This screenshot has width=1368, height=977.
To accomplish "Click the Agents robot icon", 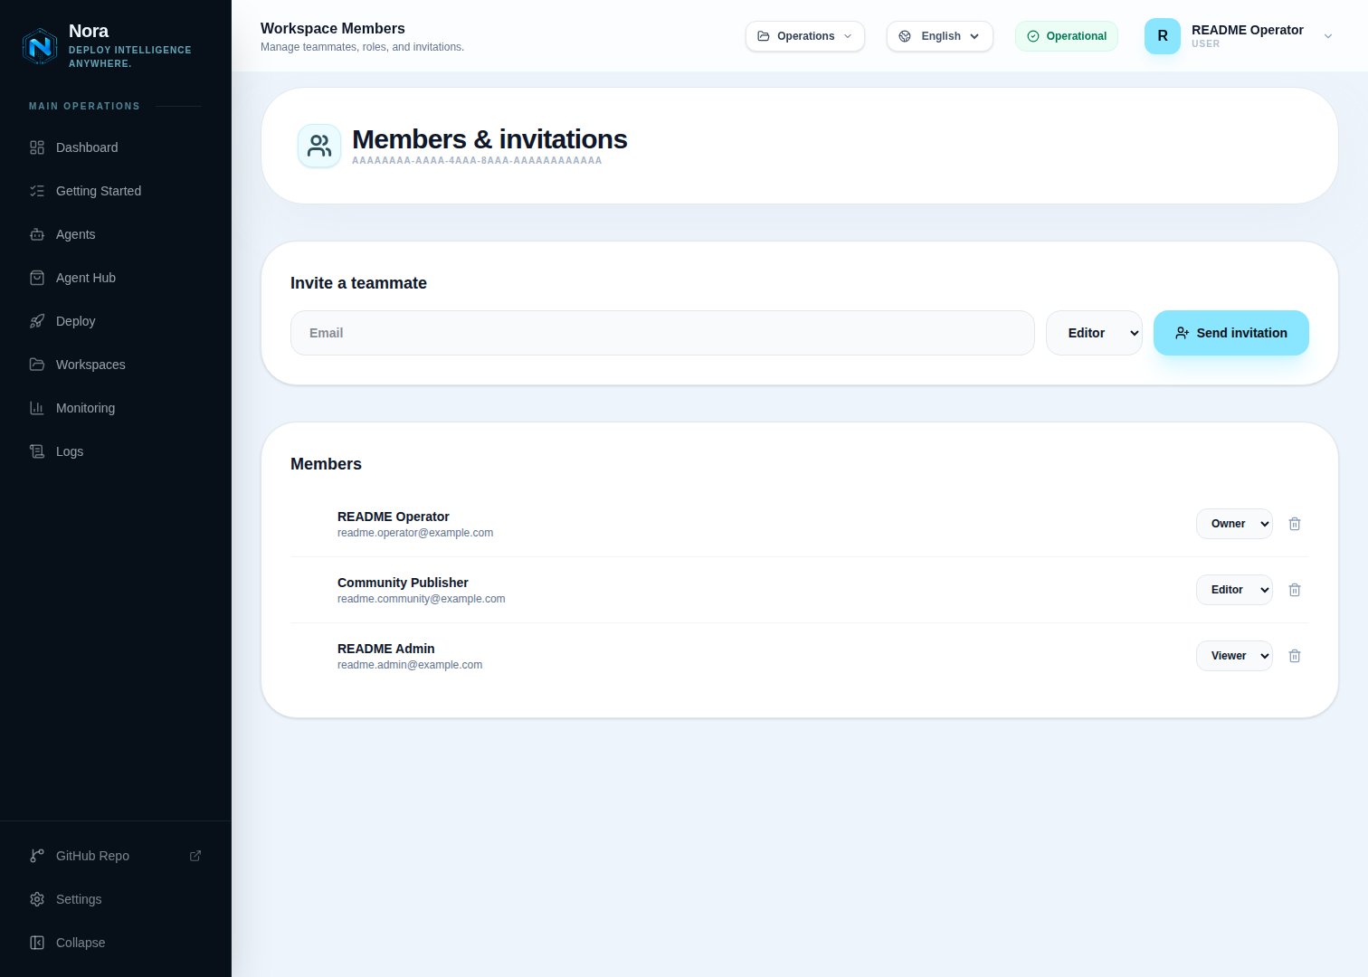I will [37, 234].
